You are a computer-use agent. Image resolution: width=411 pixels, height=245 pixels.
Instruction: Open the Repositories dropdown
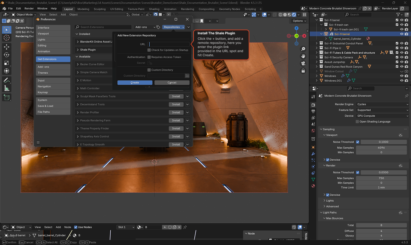pos(174,27)
